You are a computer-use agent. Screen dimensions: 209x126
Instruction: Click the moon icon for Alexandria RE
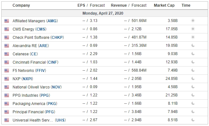coord(193,45)
